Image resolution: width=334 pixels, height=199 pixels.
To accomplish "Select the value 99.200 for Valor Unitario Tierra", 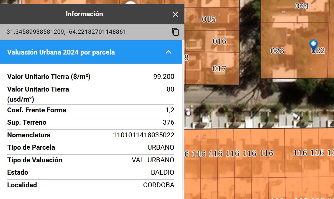I will pyautogui.click(x=164, y=77).
